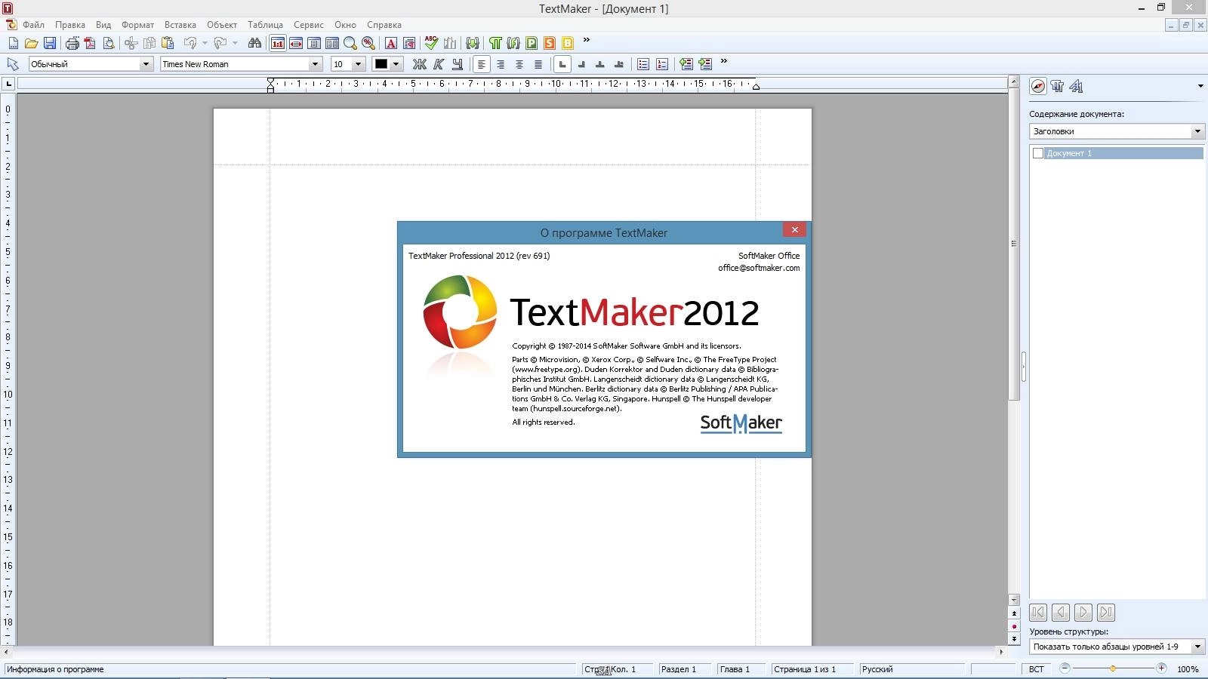Screen dimensions: 1208x679
Task: Click the zoom slider handle in status bar
Action: [1112, 668]
